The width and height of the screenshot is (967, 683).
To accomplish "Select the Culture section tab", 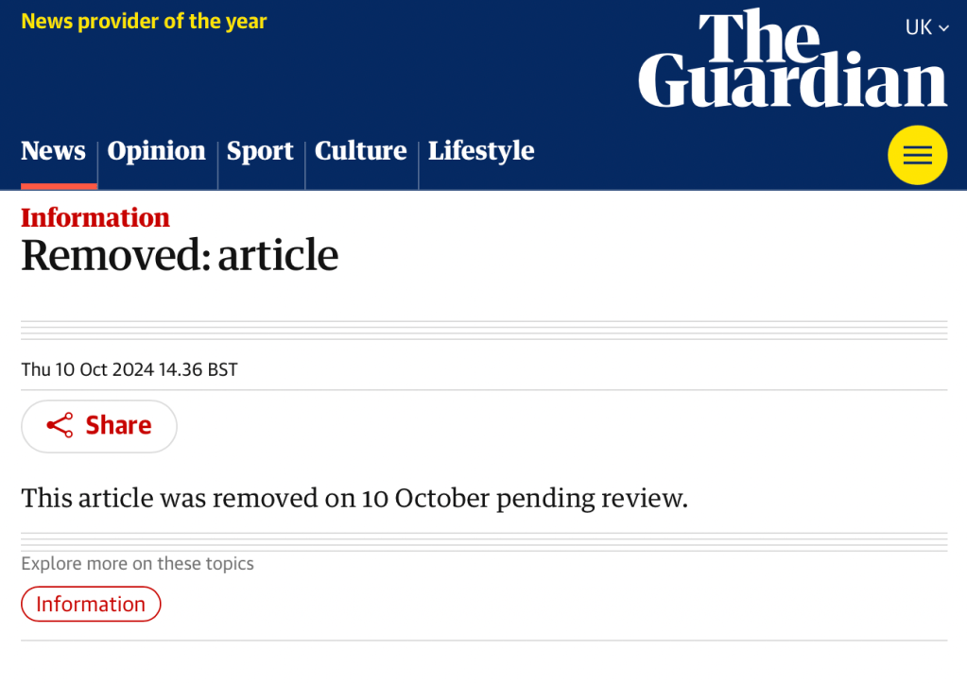I will pyautogui.click(x=360, y=151).
